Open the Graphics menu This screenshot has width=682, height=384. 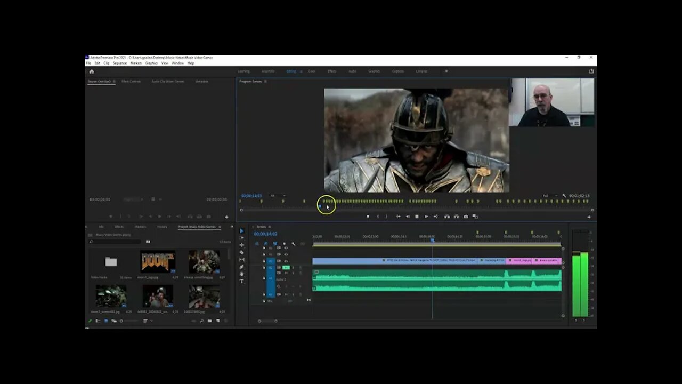tap(152, 63)
